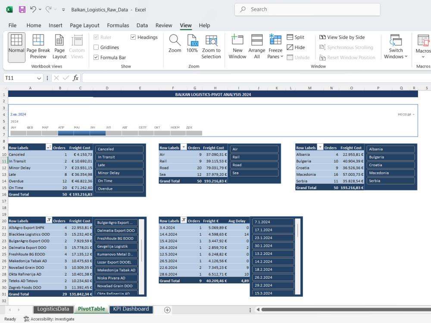Click Zoom to Selection
431x323 pixels.
pos(211,47)
